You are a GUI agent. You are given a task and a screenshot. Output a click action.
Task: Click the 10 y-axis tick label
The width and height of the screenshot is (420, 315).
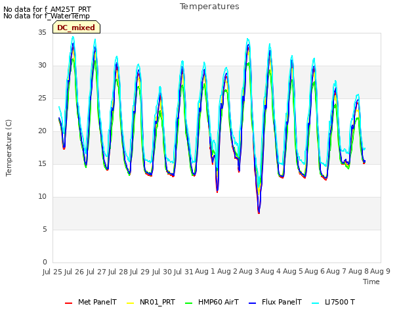(42, 197)
